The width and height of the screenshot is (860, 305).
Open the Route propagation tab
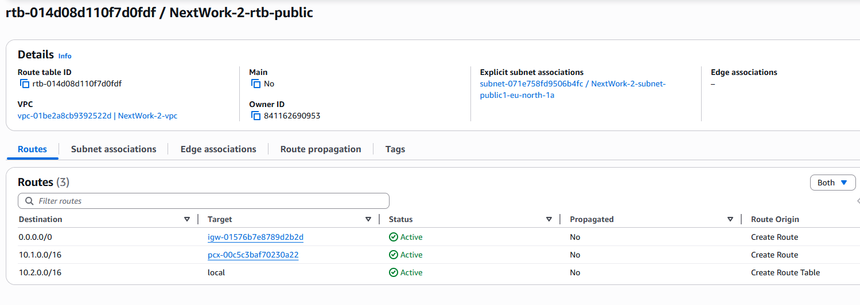321,149
